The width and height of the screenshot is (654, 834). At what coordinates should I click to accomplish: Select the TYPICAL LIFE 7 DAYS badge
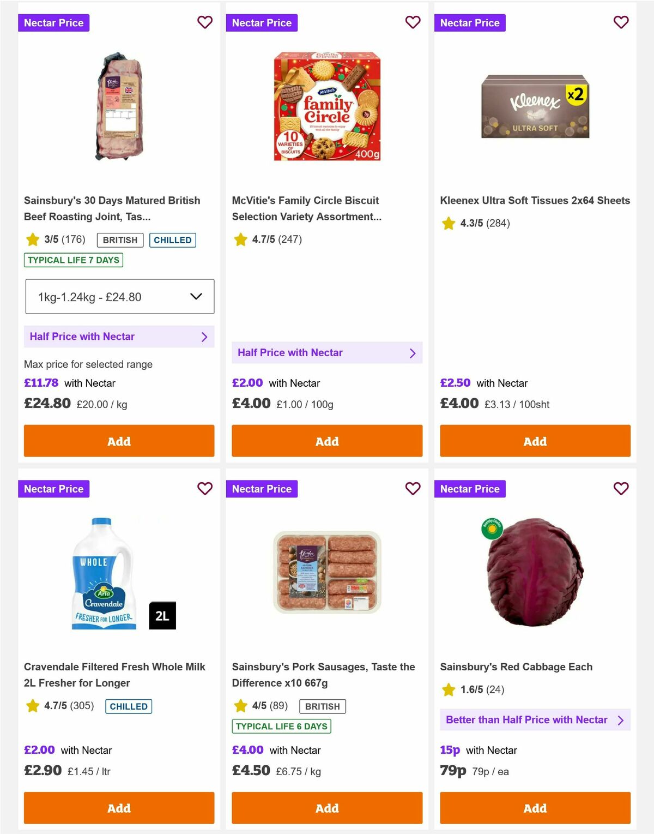click(x=73, y=260)
